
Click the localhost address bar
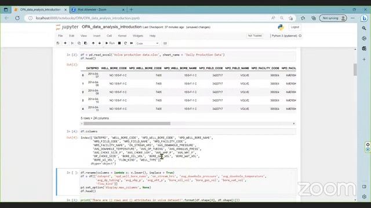pyautogui.click(x=151, y=18)
